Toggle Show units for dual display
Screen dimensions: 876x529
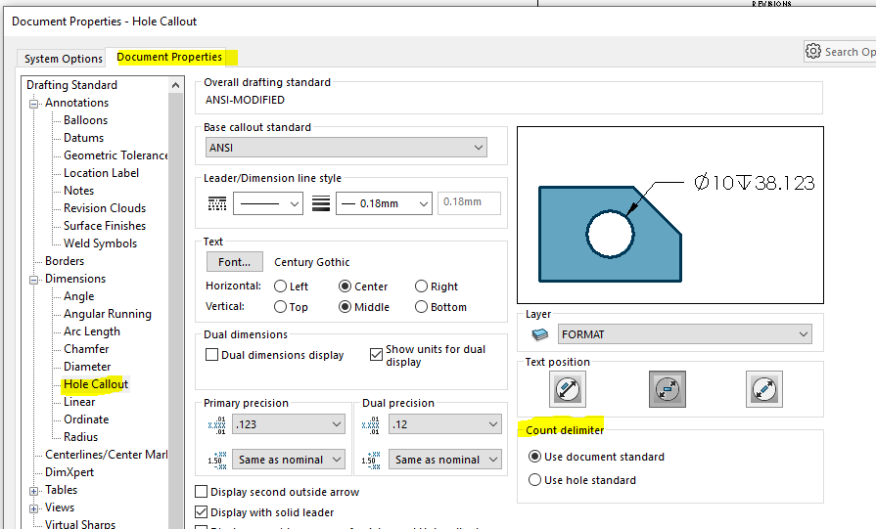pos(376,355)
